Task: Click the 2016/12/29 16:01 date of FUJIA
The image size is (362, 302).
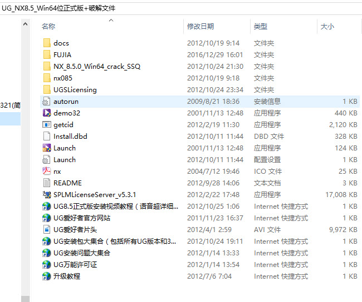Action: pos(215,55)
